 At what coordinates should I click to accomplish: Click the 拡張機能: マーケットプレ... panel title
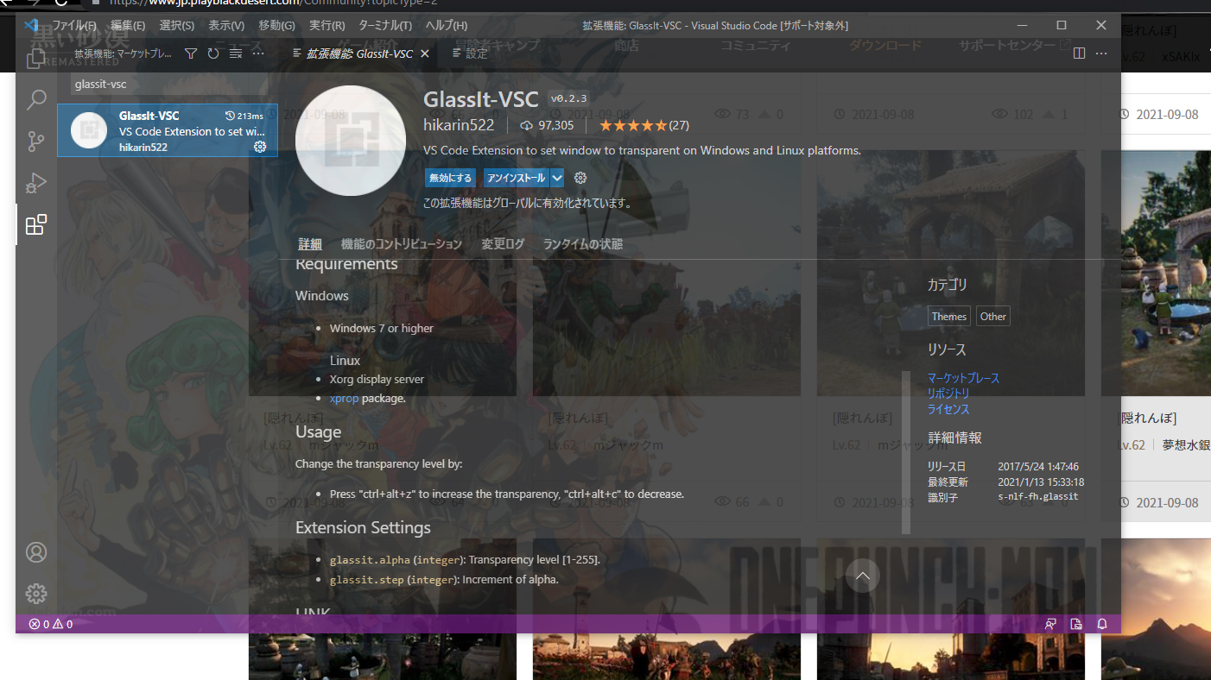tap(122, 54)
